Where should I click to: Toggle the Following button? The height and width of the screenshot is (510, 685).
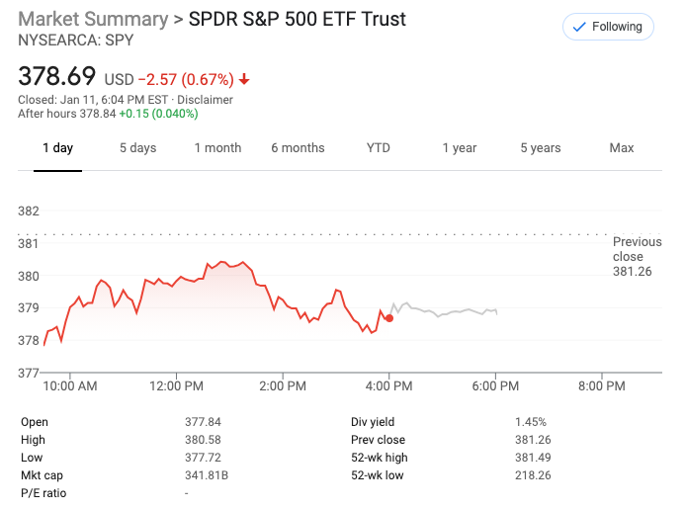(607, 27)
